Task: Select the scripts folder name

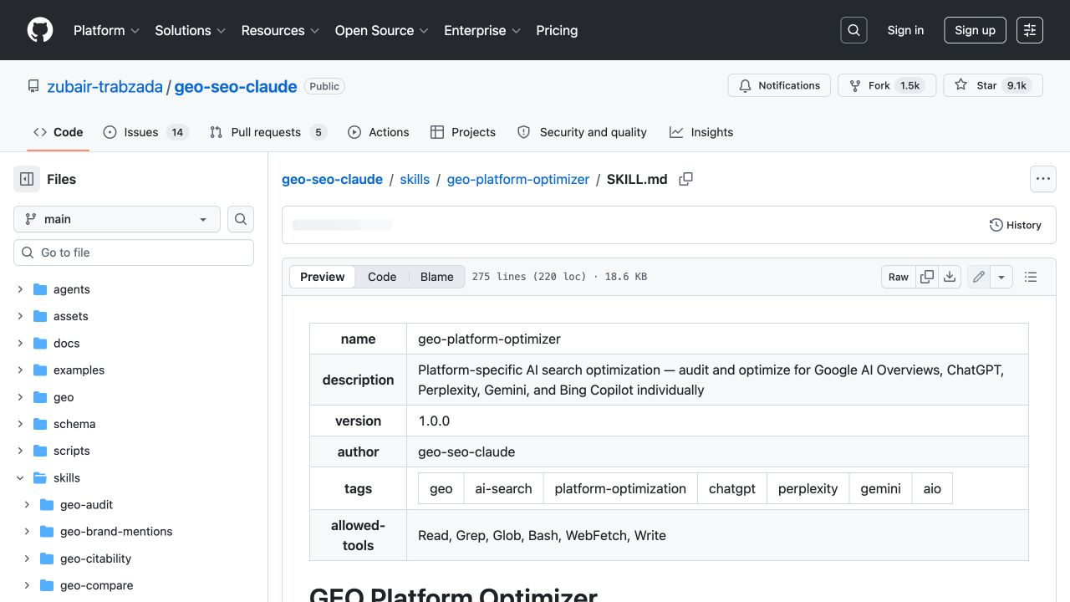Action: tap(72, 451)
